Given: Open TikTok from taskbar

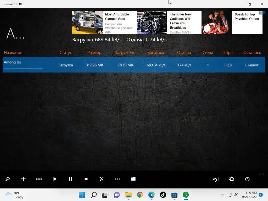Looking at the screenshot, I should [x=163, y=195].
